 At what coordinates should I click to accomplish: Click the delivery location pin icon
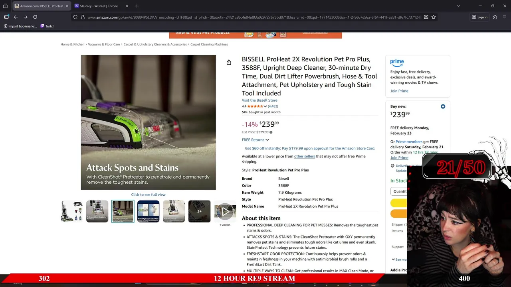point(392,166)
